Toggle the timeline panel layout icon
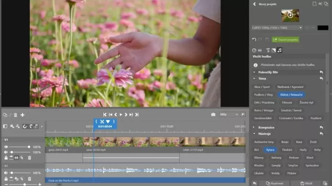Image resolution: width=332 pixels, height=186 pixels. 5,127
